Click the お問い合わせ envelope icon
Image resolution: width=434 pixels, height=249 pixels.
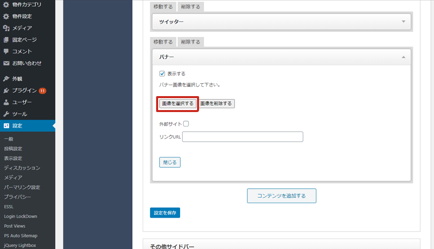(x=6, y=63)
